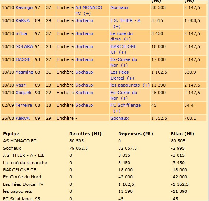Click the les papounets team link
The image size is (209, 201).
[125, 85]
